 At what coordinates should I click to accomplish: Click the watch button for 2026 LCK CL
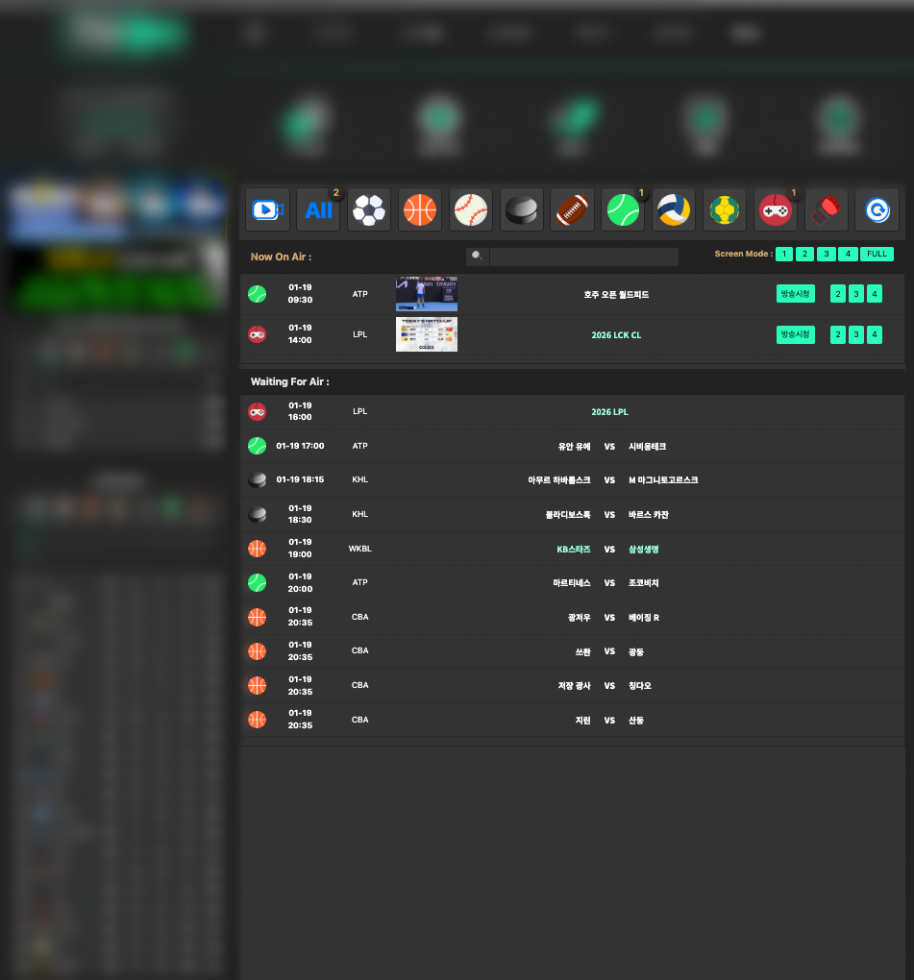[796, 334]
